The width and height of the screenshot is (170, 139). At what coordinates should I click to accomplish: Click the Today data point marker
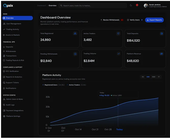coord(118,105)
